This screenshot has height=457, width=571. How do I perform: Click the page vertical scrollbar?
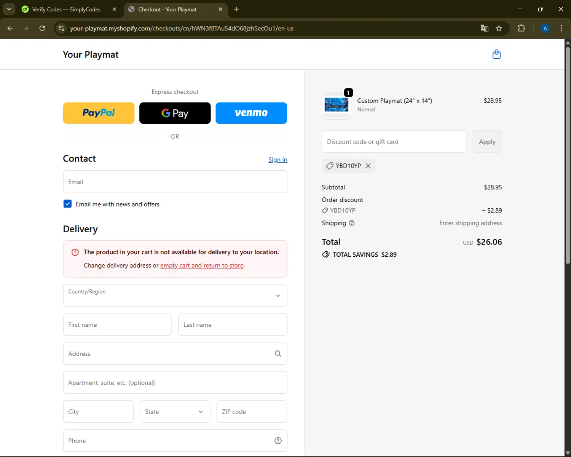point(568,156)
